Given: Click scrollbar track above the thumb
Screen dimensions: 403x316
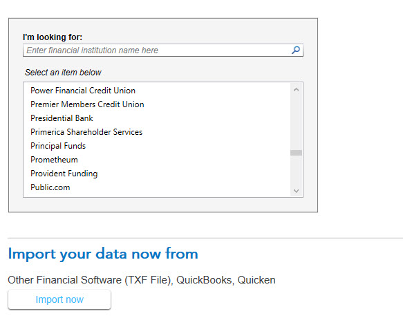Looking at the screenshot, I should pos(296,122).
